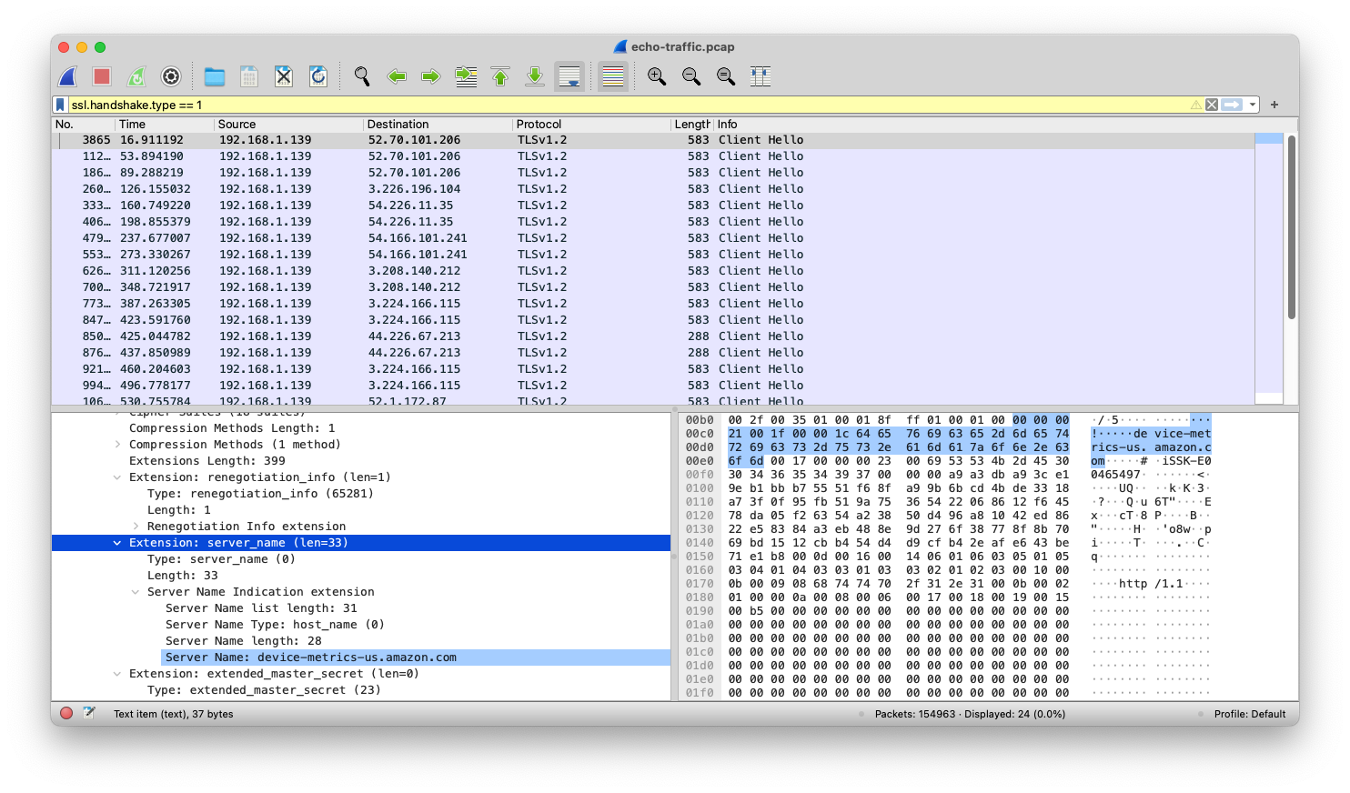The image size is (1350, 793).
Task: Click the packet list vertical scrollbar
Action: [x=1291, y=227]
